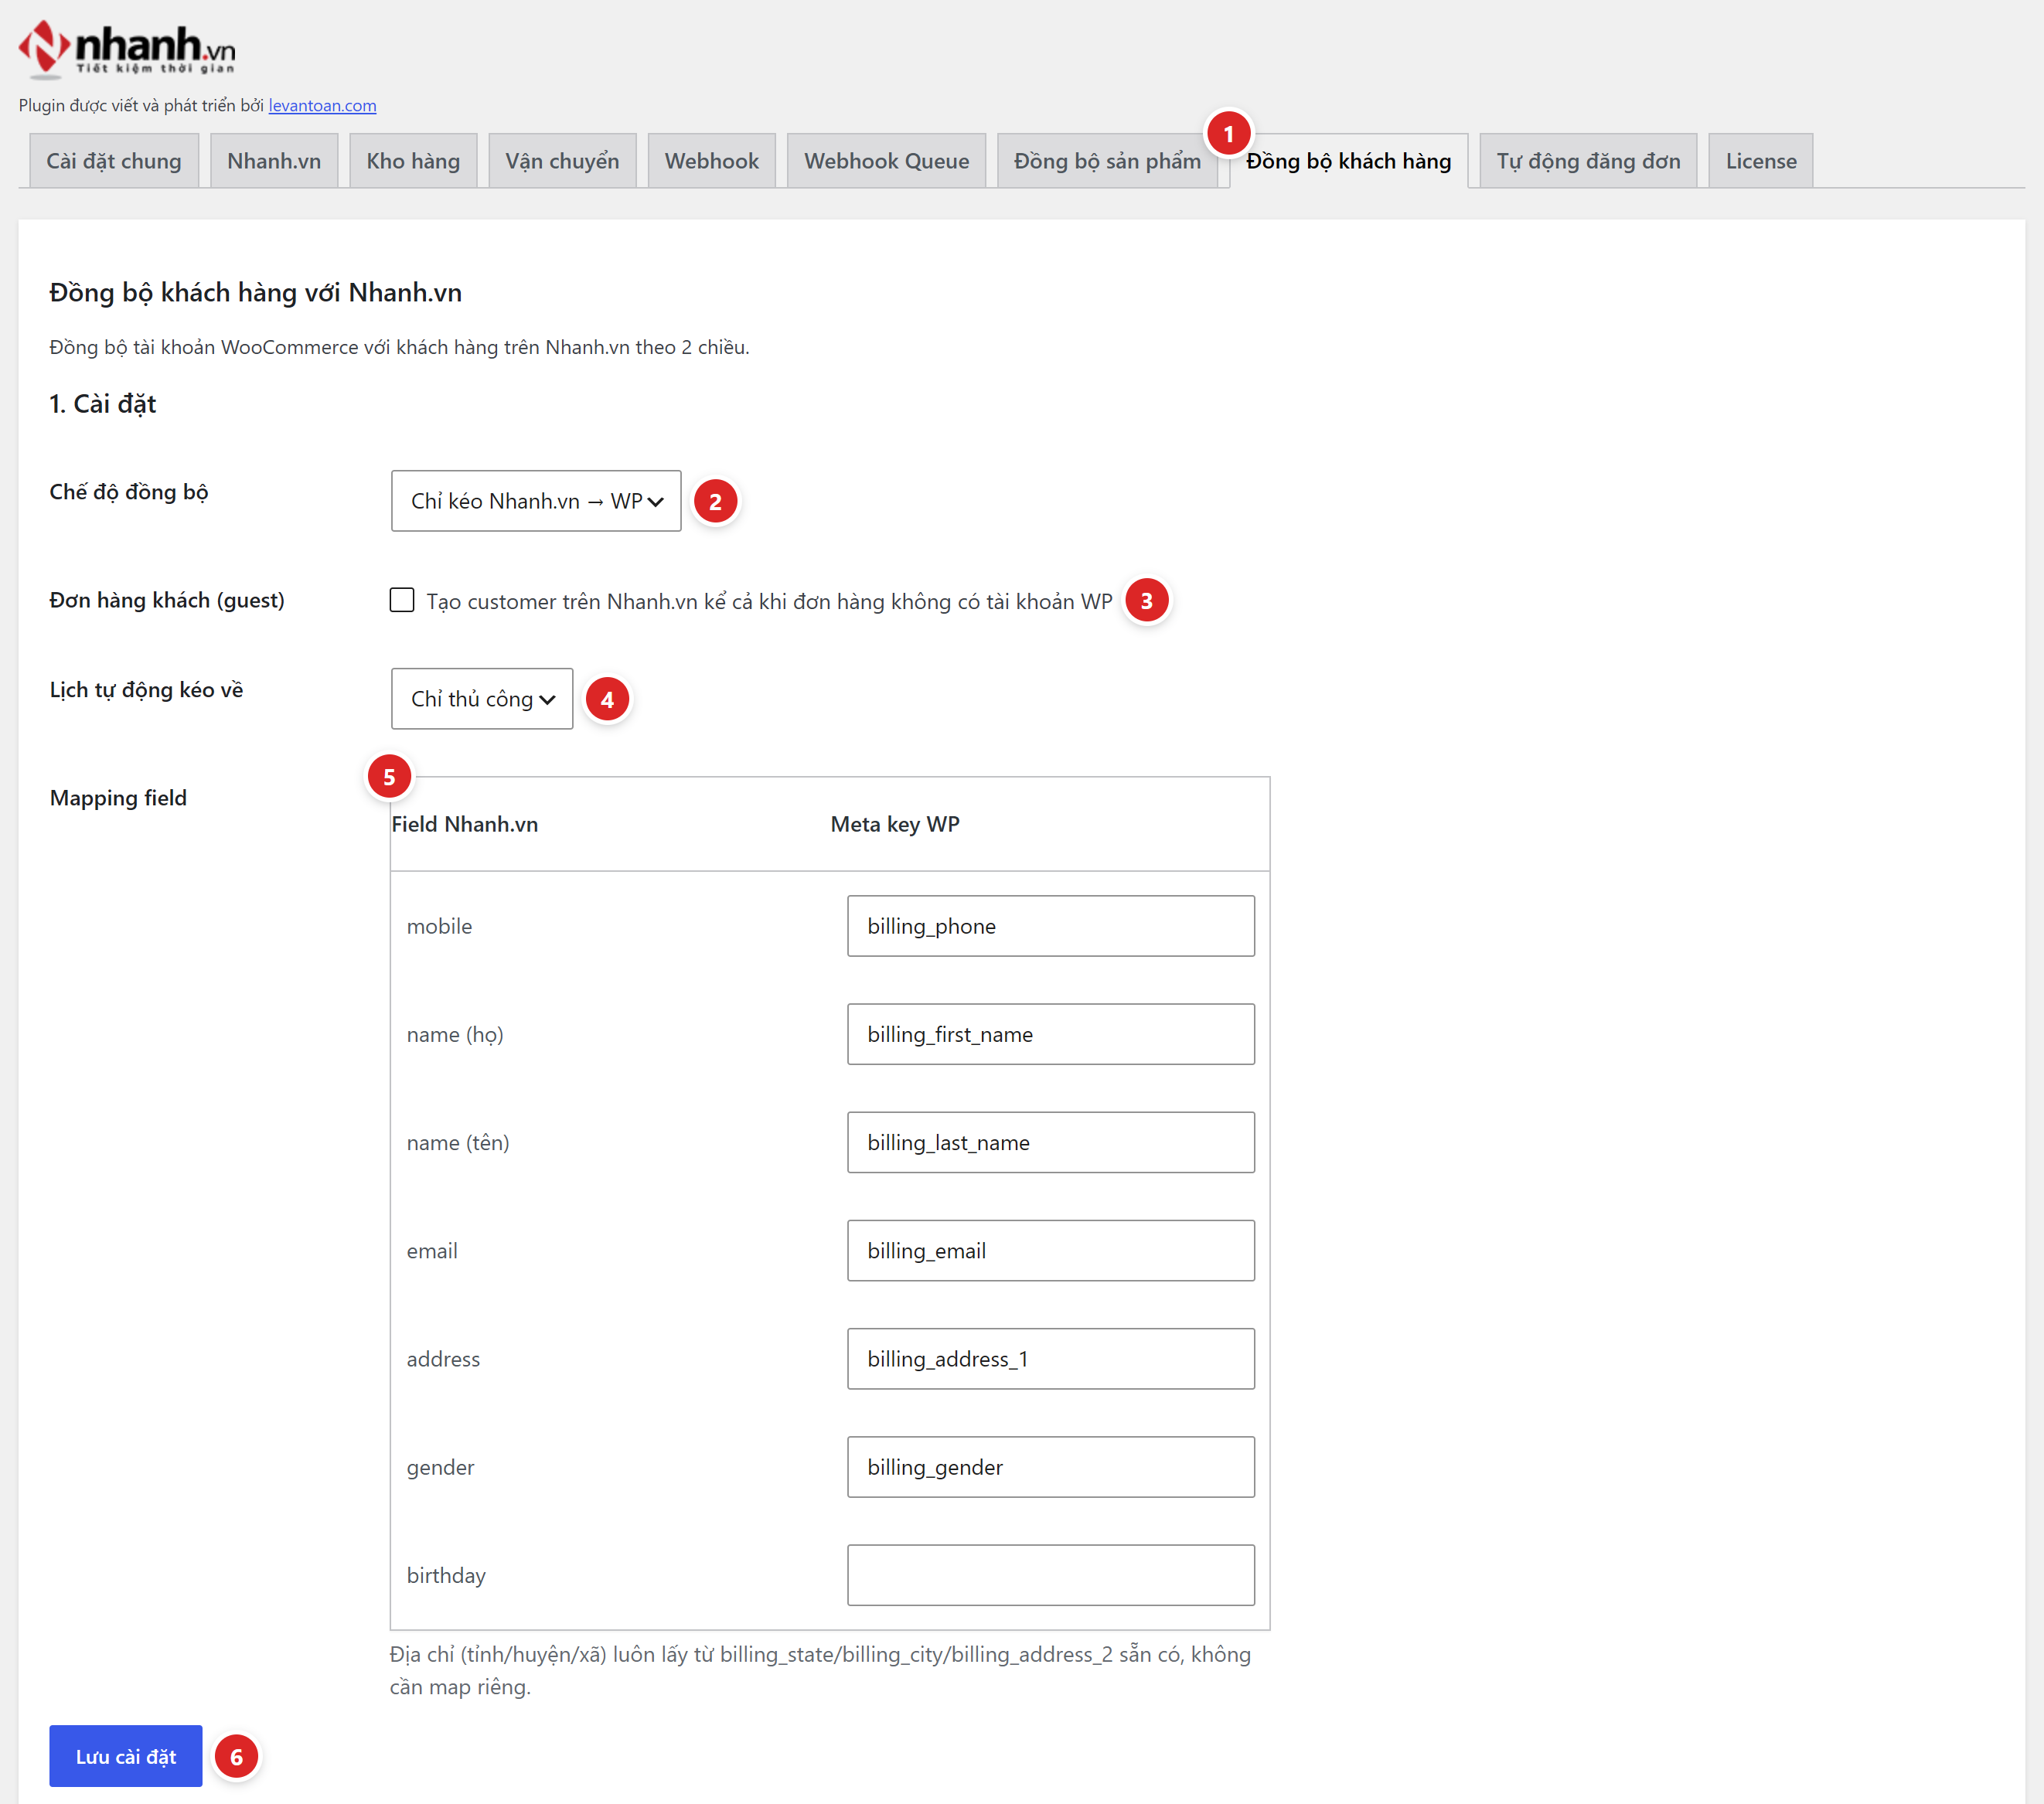Open the levantoan.com link
Image resolution: width=2044 pixels, height=1804 pixels.
click(322, 105)
